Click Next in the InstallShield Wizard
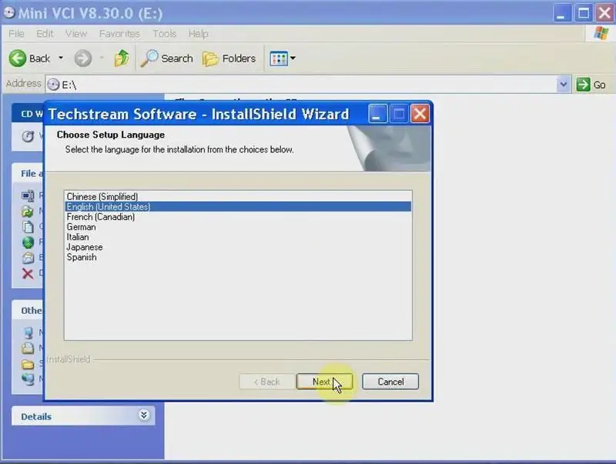Image resolution: width=616 pixels, height=464 pixels. click(324, 382)
